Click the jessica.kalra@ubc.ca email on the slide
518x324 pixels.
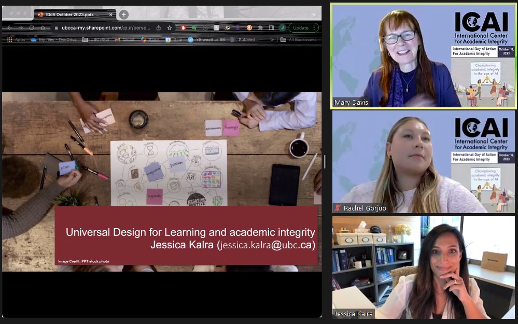(266, 245)
